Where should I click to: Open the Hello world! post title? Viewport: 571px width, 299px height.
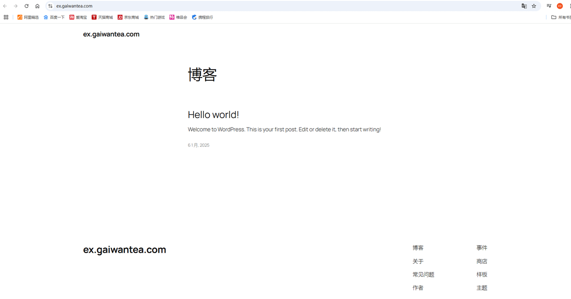click(213, 115)
